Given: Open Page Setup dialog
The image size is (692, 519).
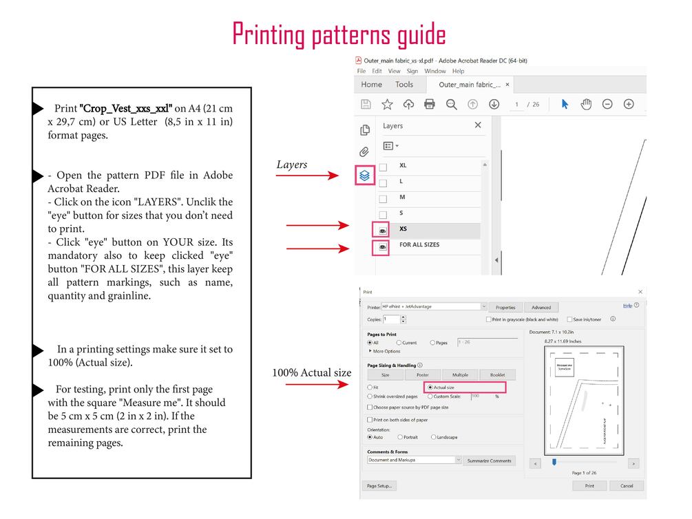Looking at the screenshot, I should (x=379, y=486).
